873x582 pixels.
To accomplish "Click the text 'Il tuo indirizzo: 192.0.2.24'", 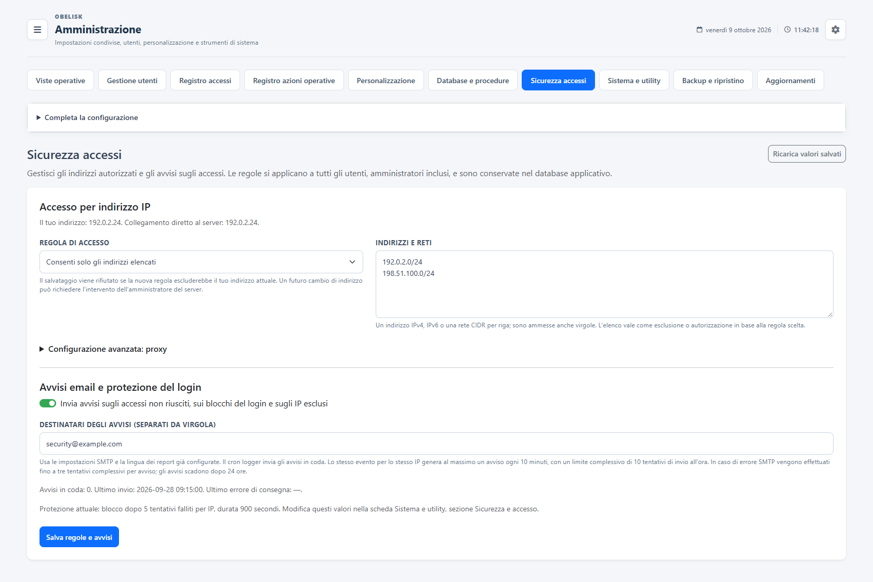I will point(81,222).
